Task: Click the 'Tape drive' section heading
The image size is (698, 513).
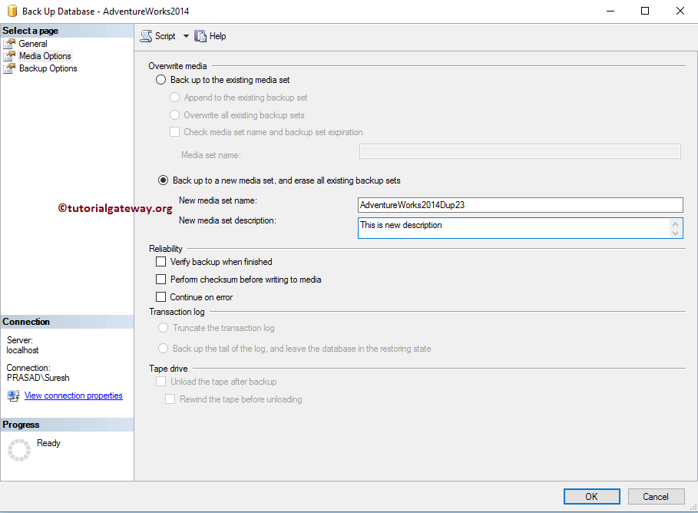Action: tap(168, 369)
